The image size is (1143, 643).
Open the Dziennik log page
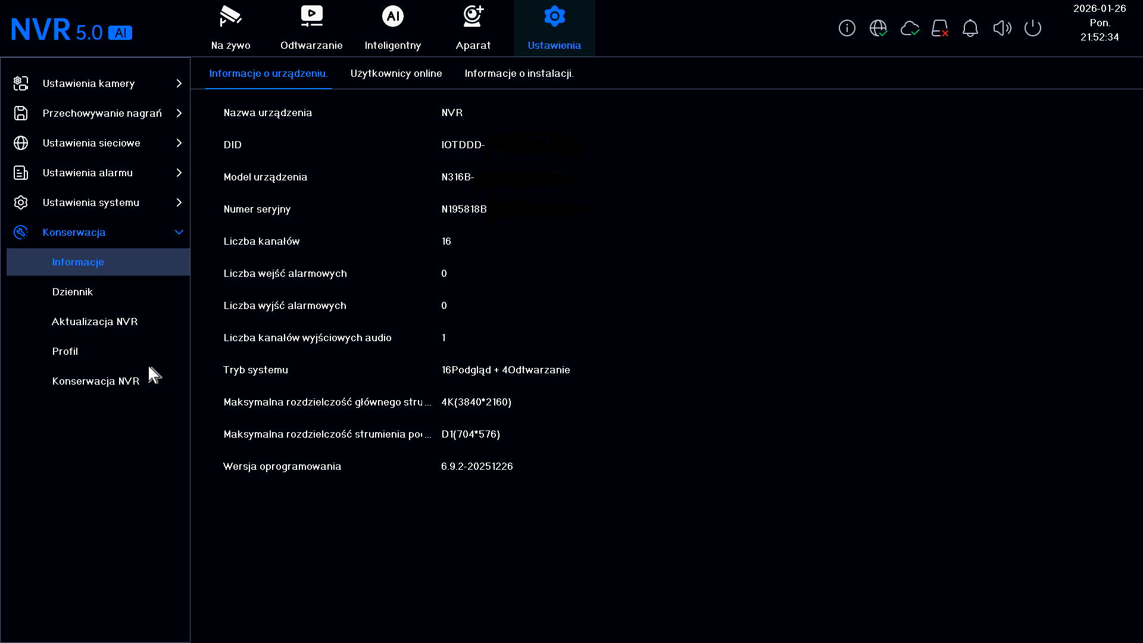coord(72,292)
